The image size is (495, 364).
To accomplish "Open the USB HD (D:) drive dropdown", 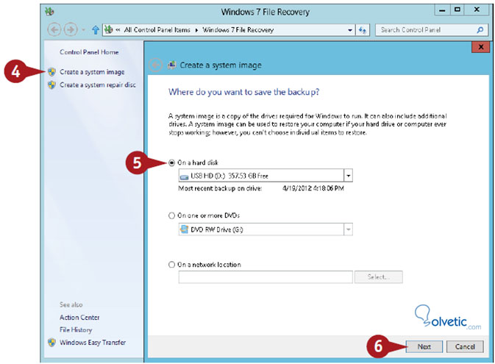I will tap(348, 176).
